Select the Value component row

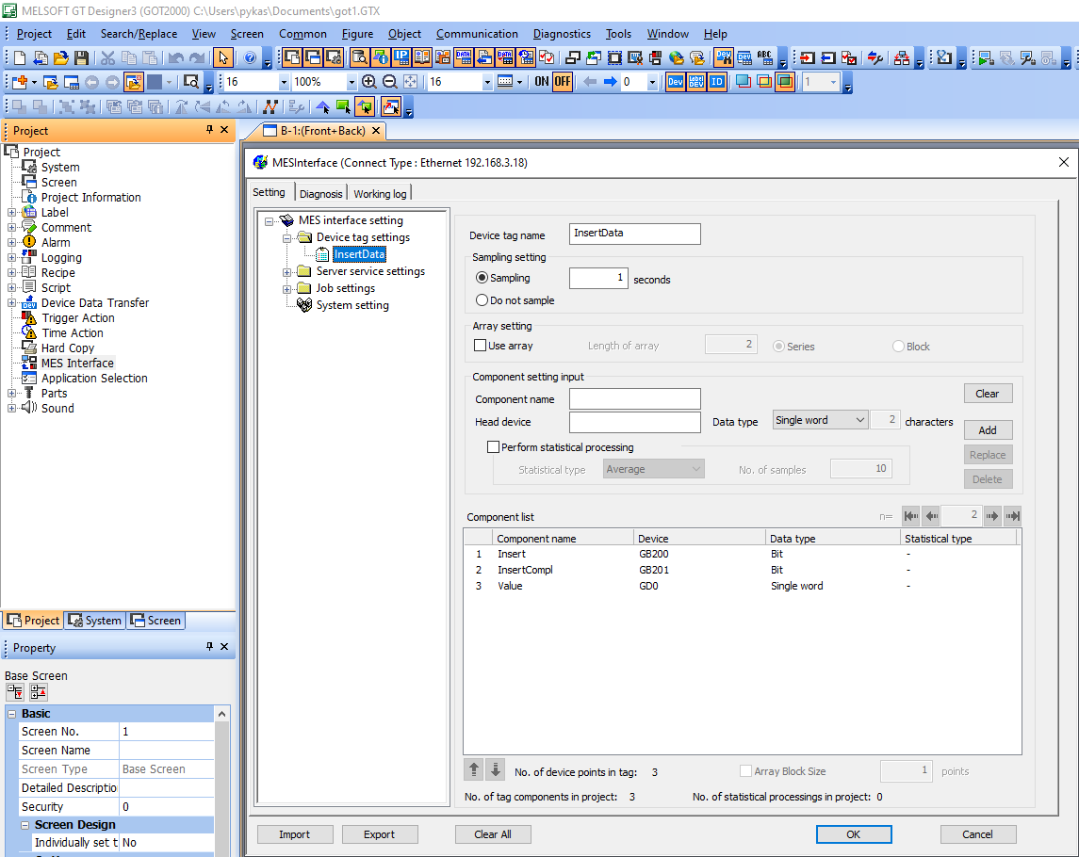(742, 586)
